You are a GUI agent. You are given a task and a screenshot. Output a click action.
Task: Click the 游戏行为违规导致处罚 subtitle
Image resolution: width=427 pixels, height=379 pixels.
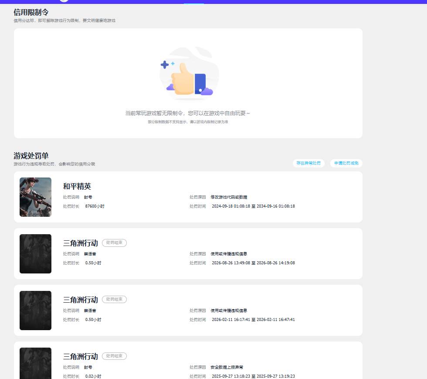(x=54, y=164)
